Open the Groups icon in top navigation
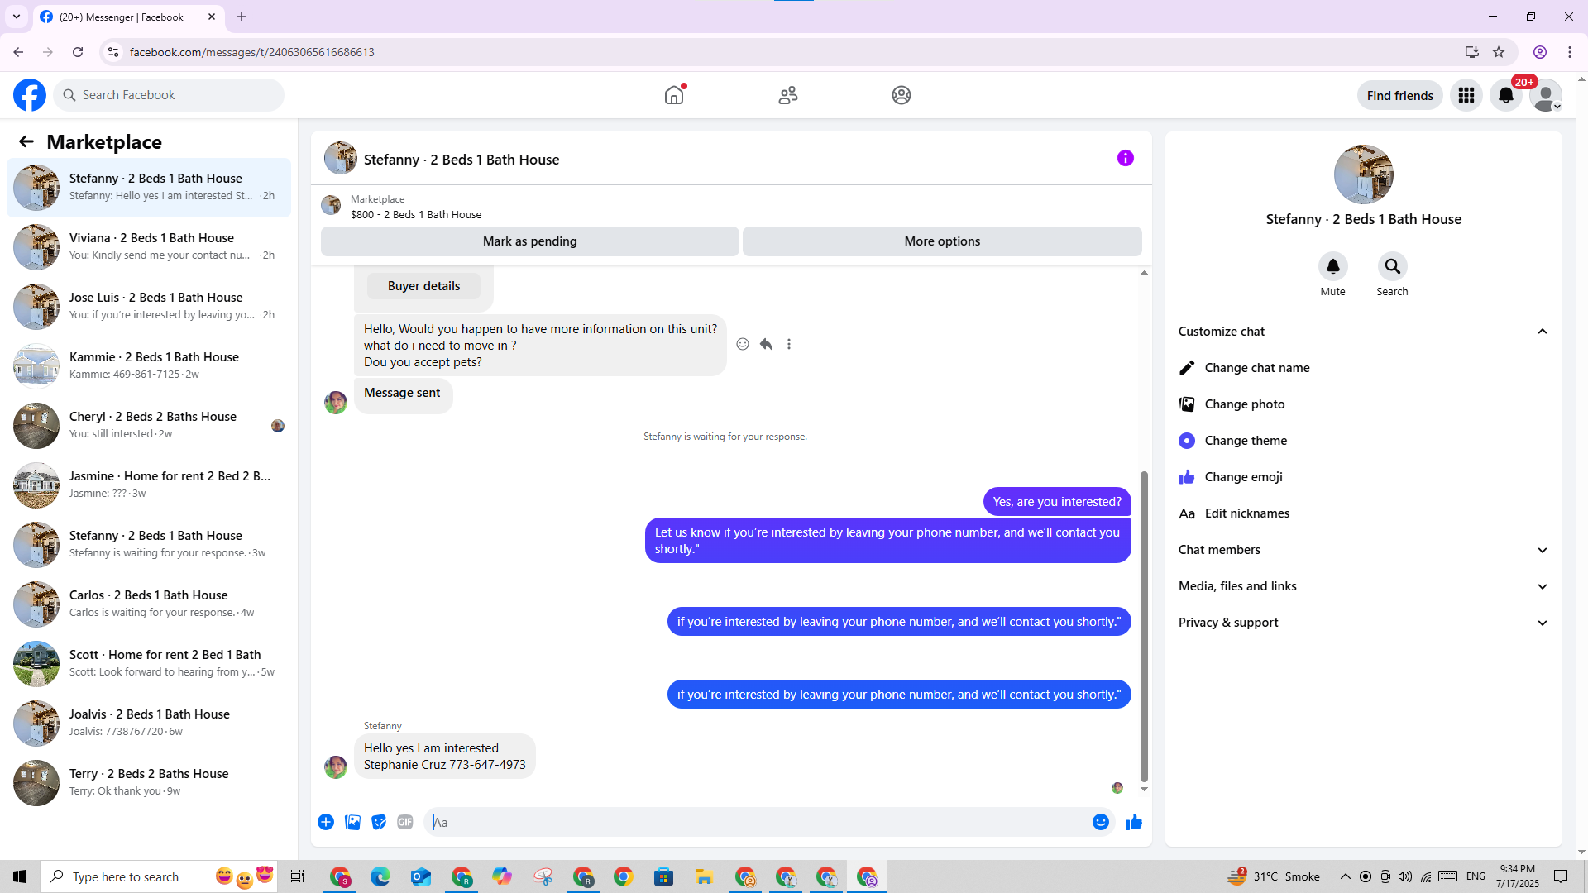 [x=902, y=95]
